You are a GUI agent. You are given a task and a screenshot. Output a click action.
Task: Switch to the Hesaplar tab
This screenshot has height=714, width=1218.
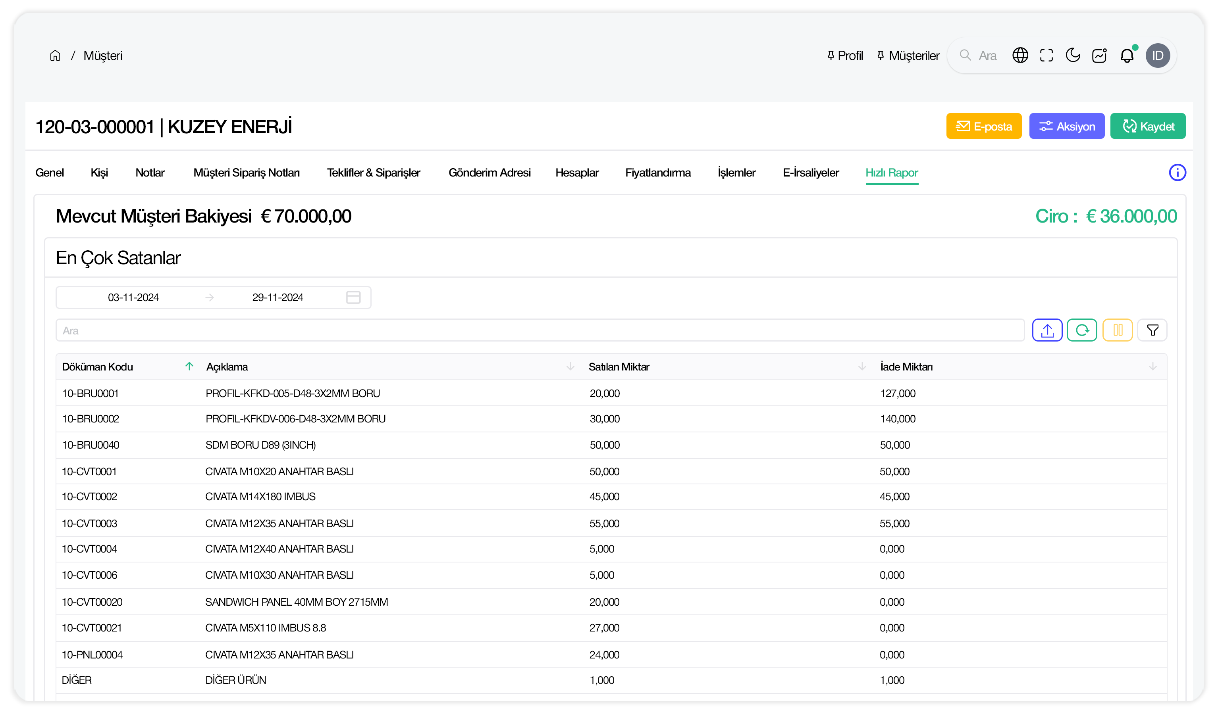pos(576,173)
